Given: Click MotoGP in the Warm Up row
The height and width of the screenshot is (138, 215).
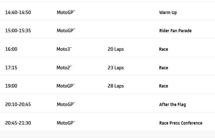Looking at the screenshot, I should pos(66,13).
